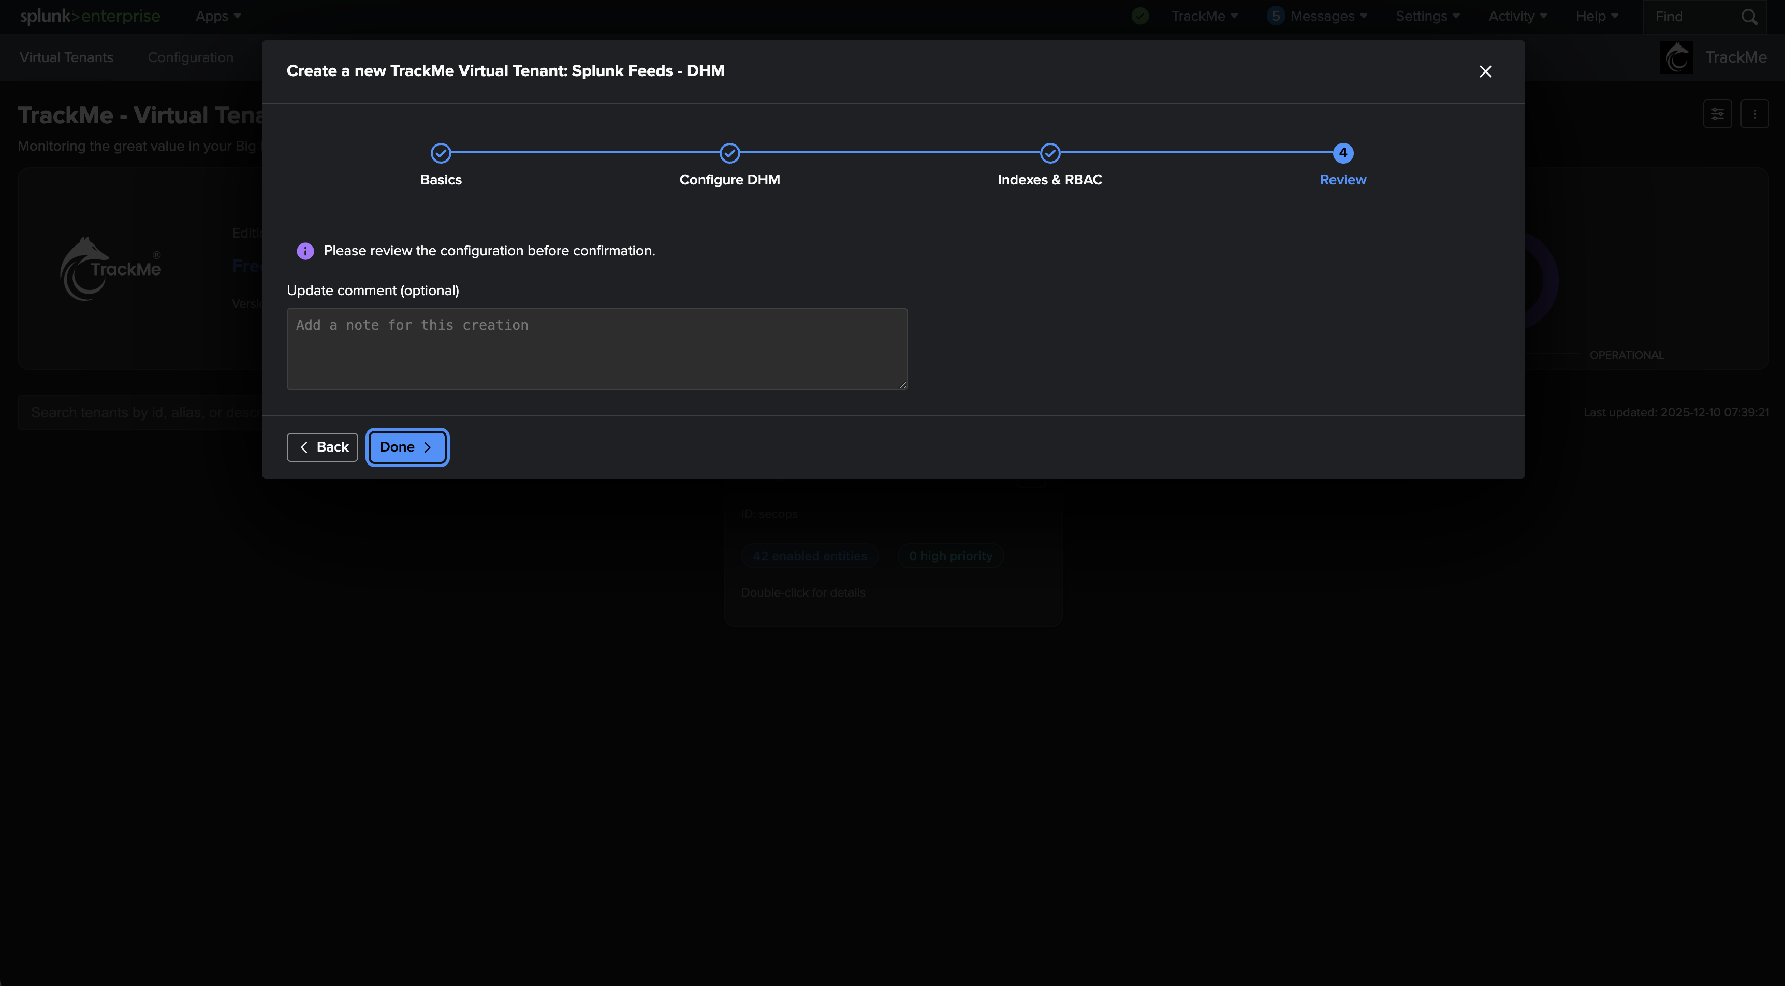The image size is (1785, 986).
Task: Click the Indexes & RBAC step circle
Action: coord(1049,153)
